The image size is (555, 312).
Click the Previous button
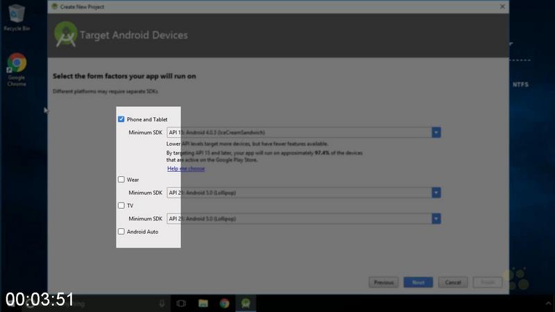tap(384, 282)
